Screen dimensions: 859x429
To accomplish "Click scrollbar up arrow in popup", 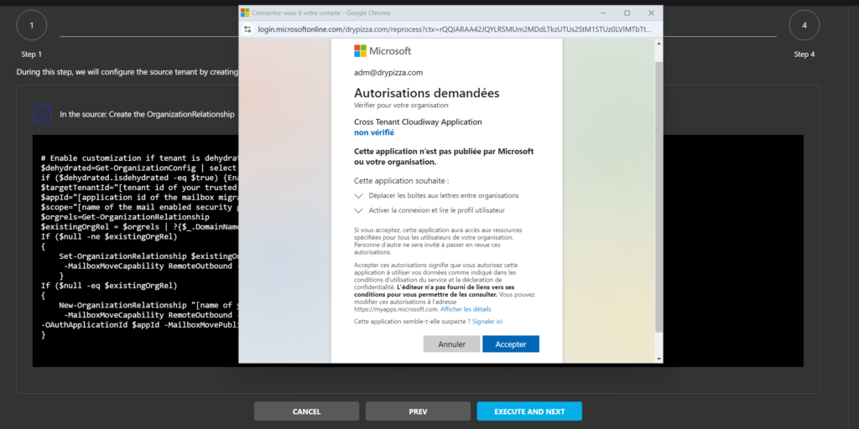I will (x=659, y=42).
